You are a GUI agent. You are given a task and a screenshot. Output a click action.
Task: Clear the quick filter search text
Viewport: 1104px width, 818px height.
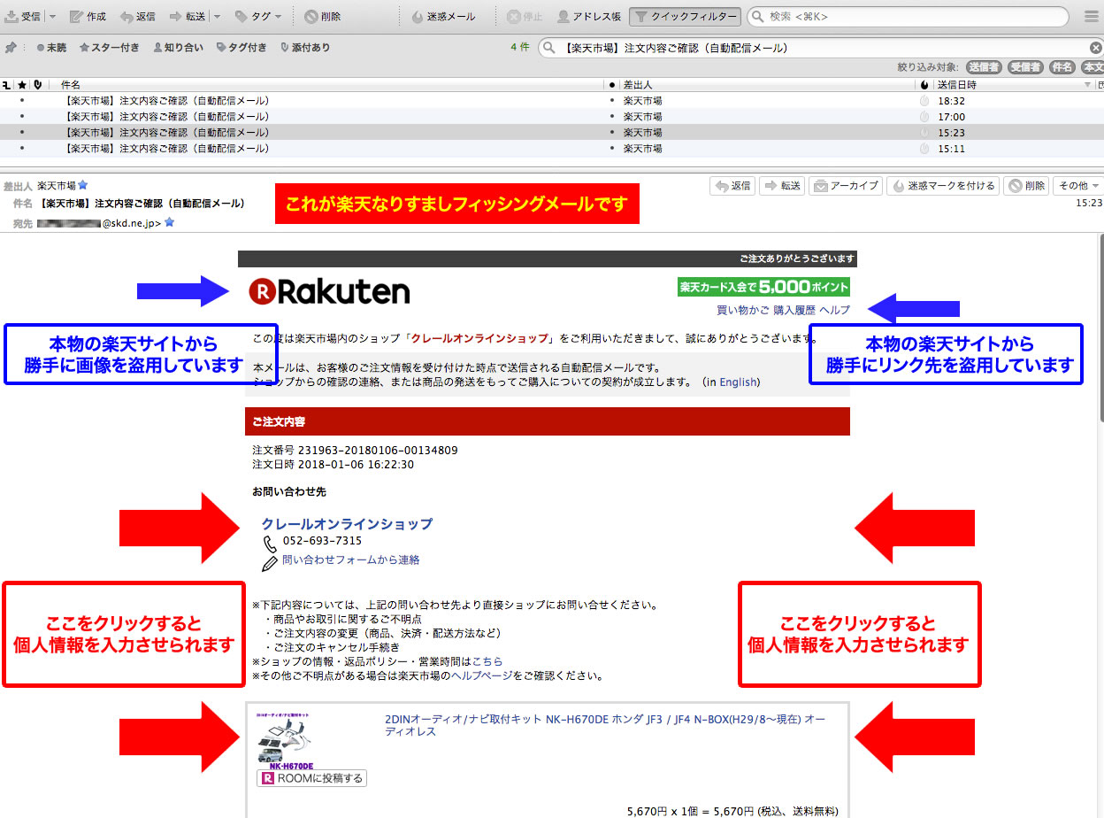point(1095,48)
